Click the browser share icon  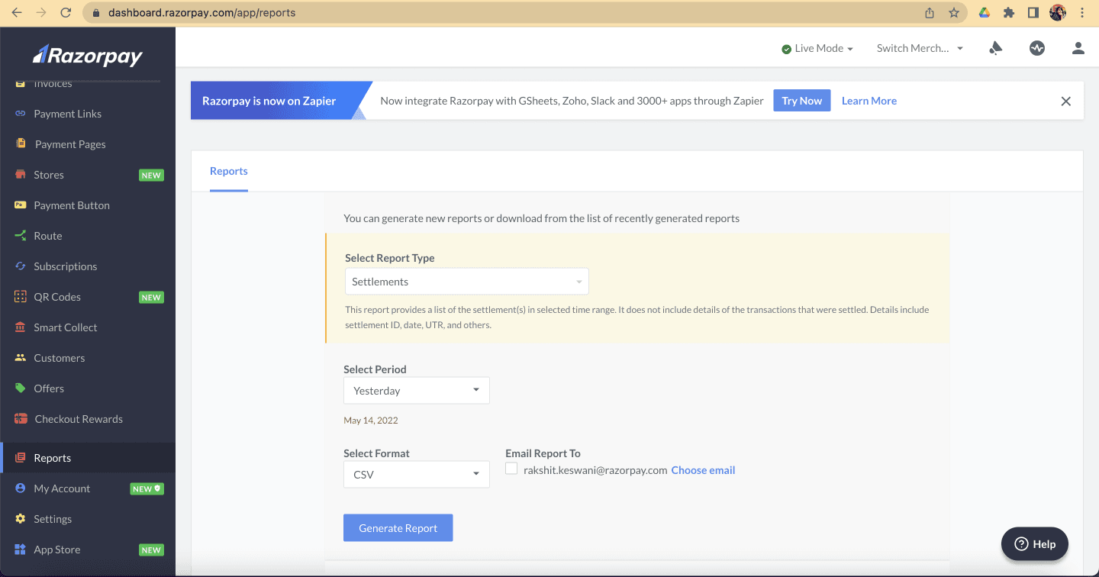(x=929, y=12)
